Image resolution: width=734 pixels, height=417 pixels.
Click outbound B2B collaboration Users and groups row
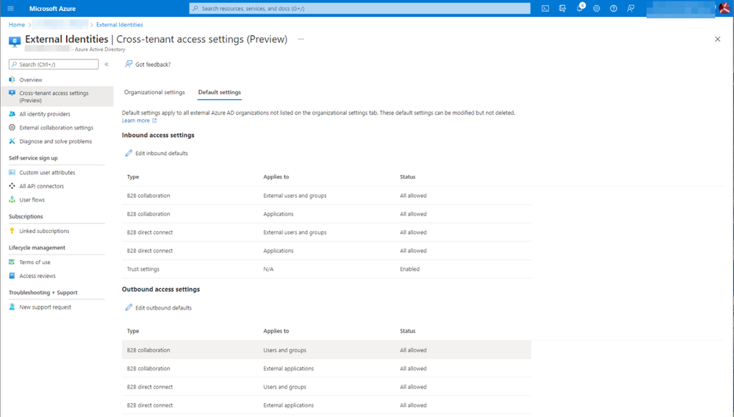pos(326,350)
